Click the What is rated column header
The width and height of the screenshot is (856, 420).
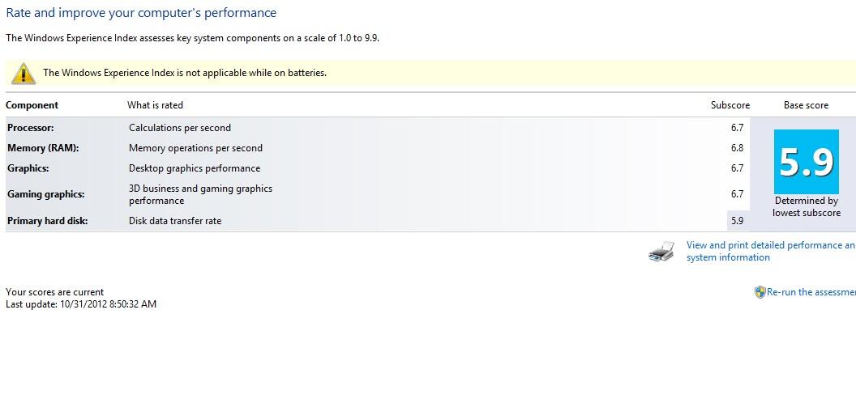coord(155,105)
